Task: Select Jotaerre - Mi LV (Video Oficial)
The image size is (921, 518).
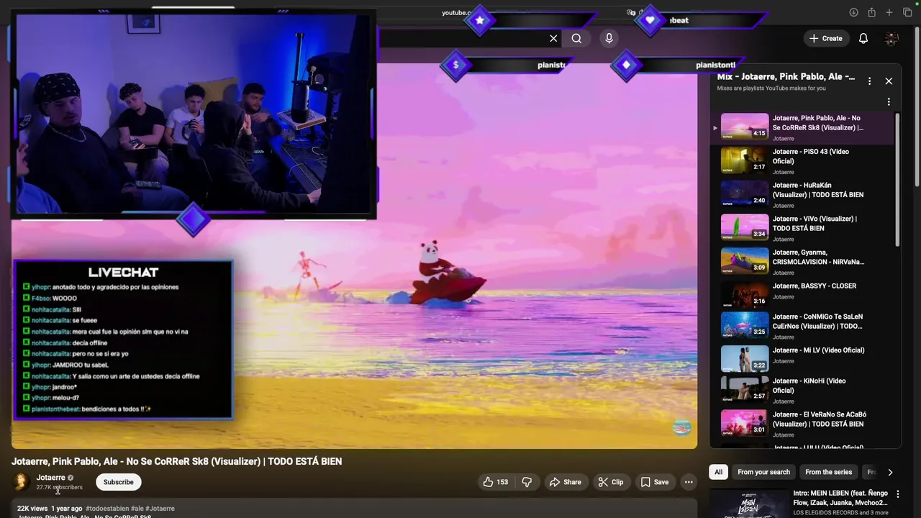Action: [x=802, y=357]
